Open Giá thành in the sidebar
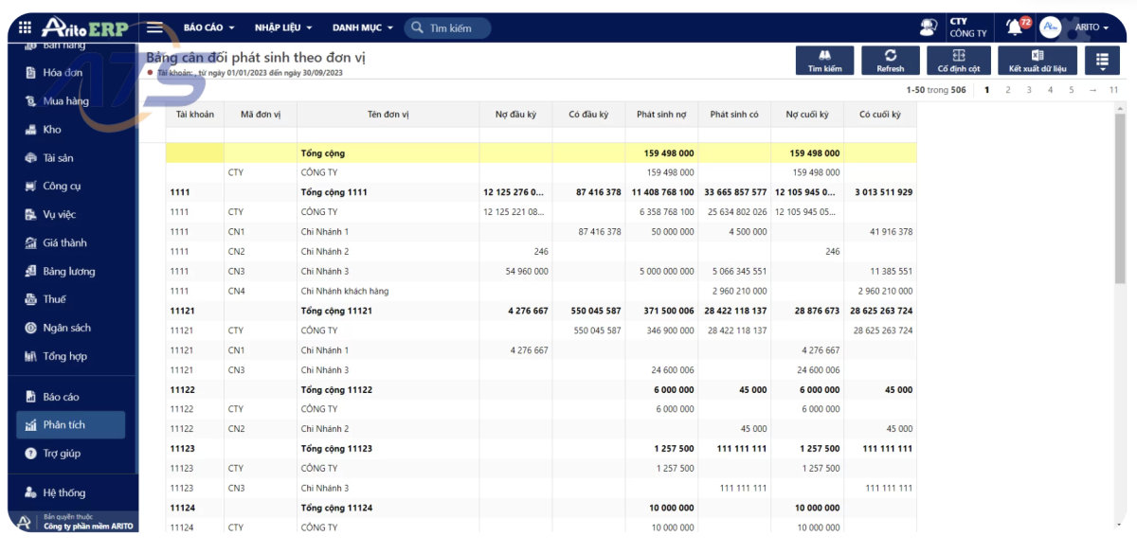1137x554 pixels. tap(64, 243)
